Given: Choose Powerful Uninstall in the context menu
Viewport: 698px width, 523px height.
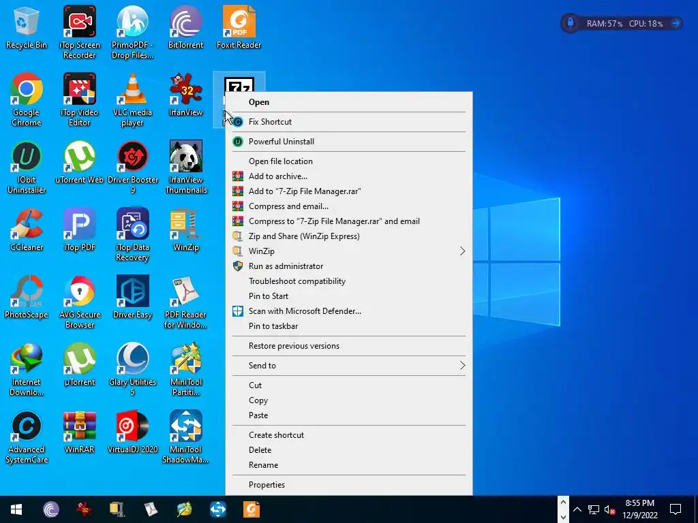Looking at the screenshot, I should tap(348, 142).
